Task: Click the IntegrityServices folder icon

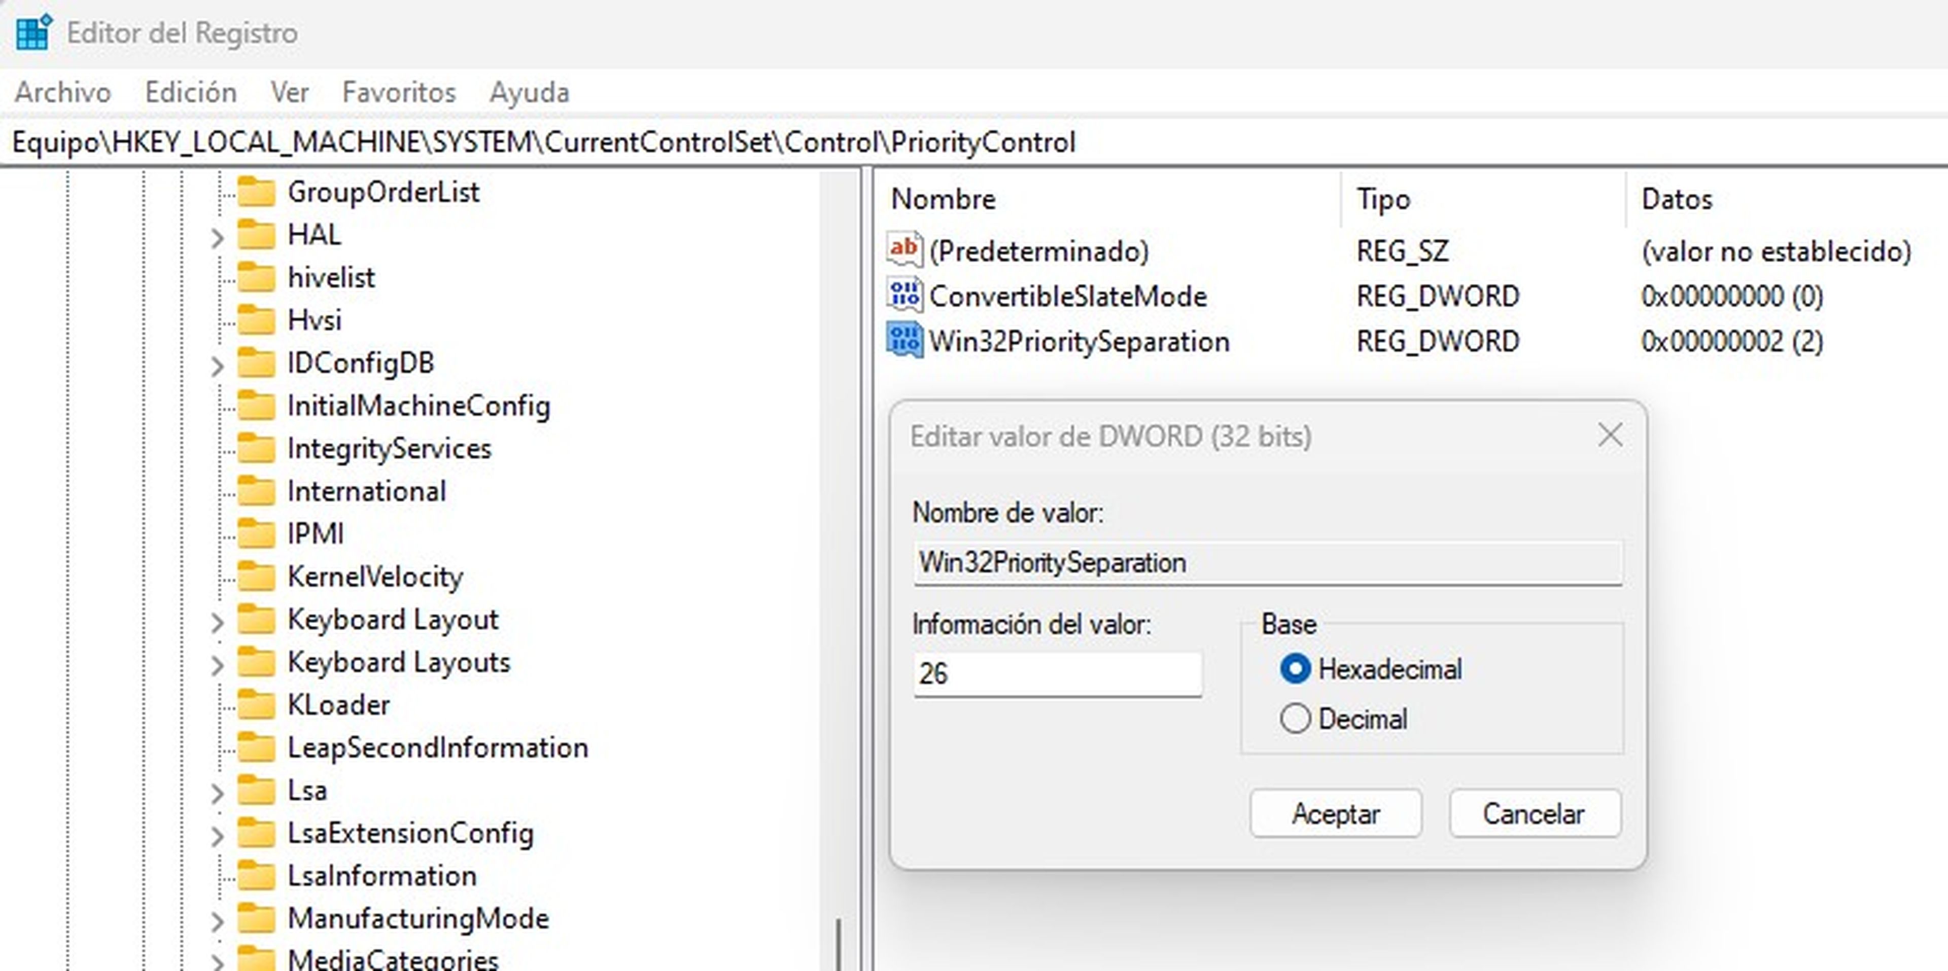Action: click(256, 449)
